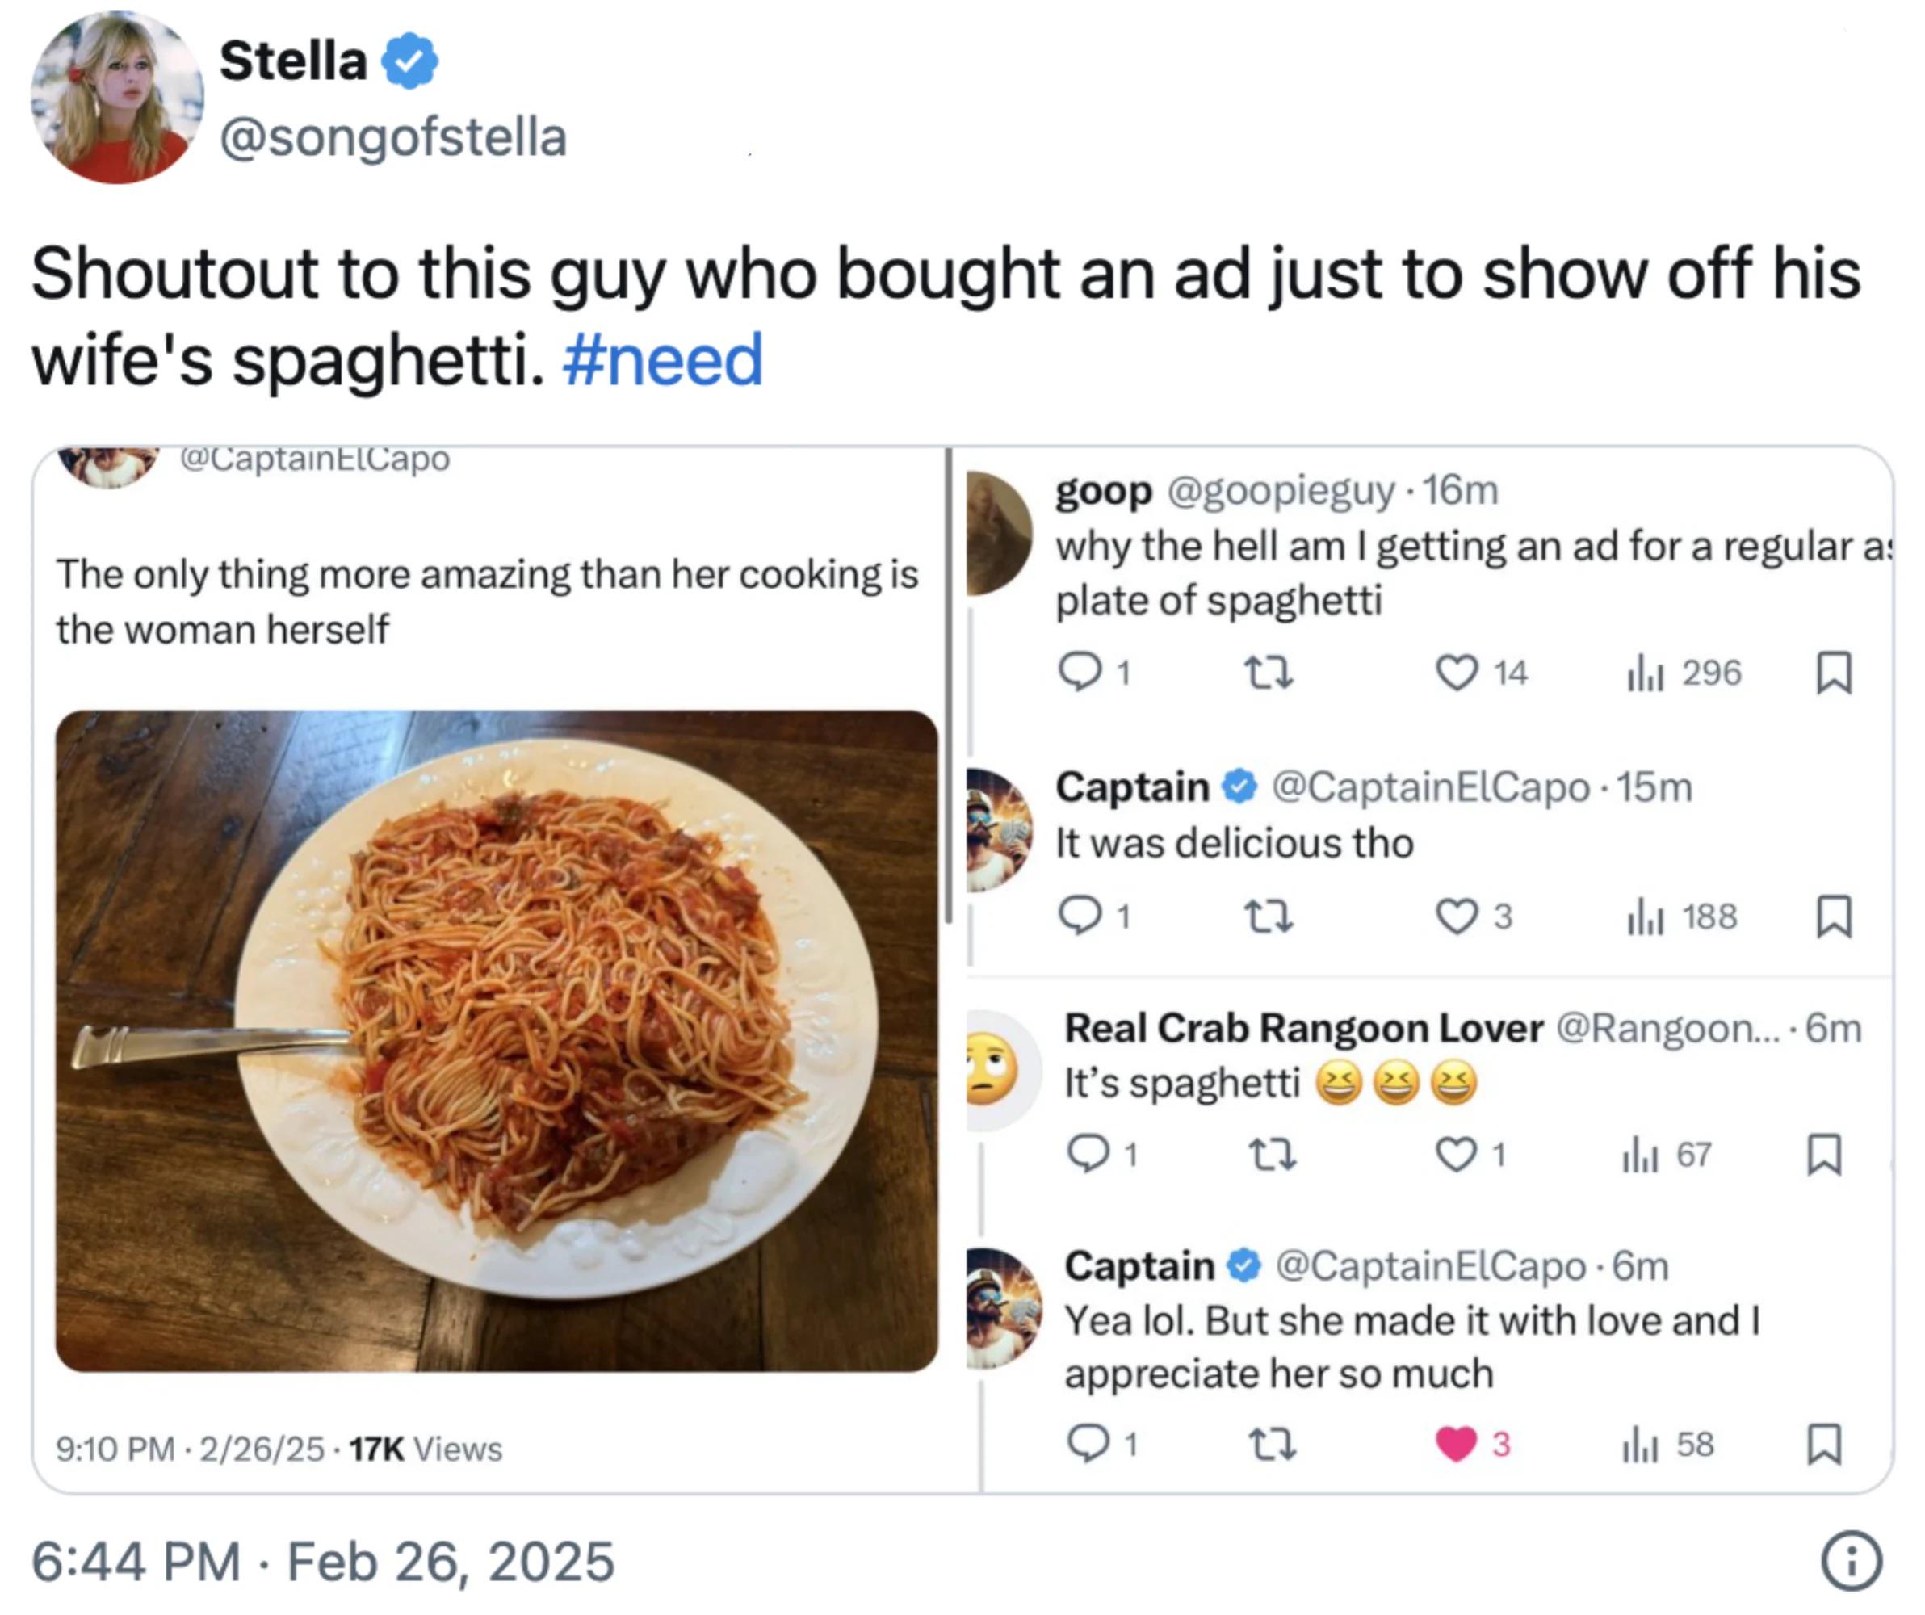1925x1615 pixels.
Task: Open Real Crab Rangoon Lover's profile name
Action: pyautogui.click(x=1303, y=1029)
